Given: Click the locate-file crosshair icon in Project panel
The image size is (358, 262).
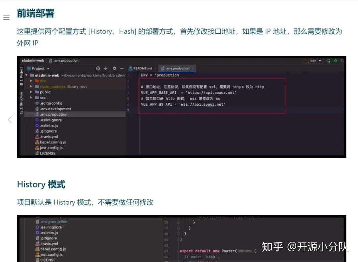Looking at the screenshot, I should click(x=98, y=68).
